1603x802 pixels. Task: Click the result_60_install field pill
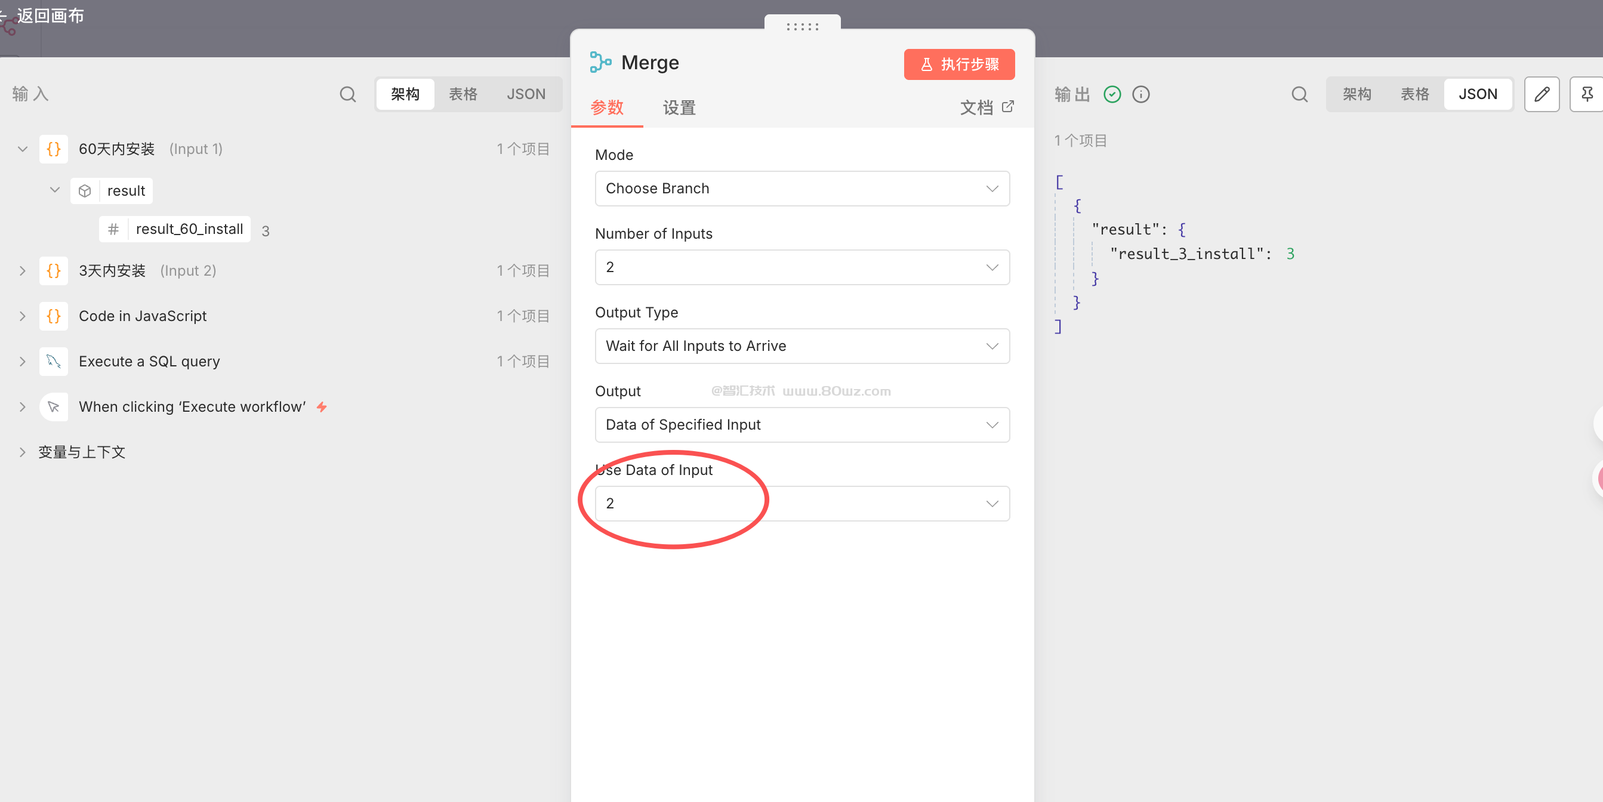(x=189, y=229)
